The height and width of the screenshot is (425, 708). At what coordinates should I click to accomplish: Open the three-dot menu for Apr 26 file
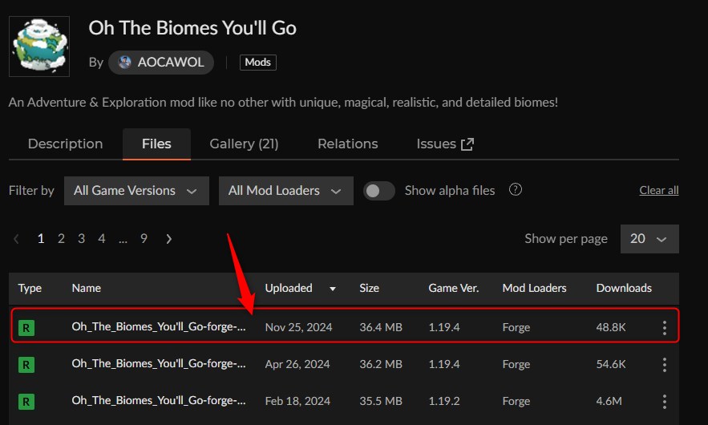coord(664,364)
